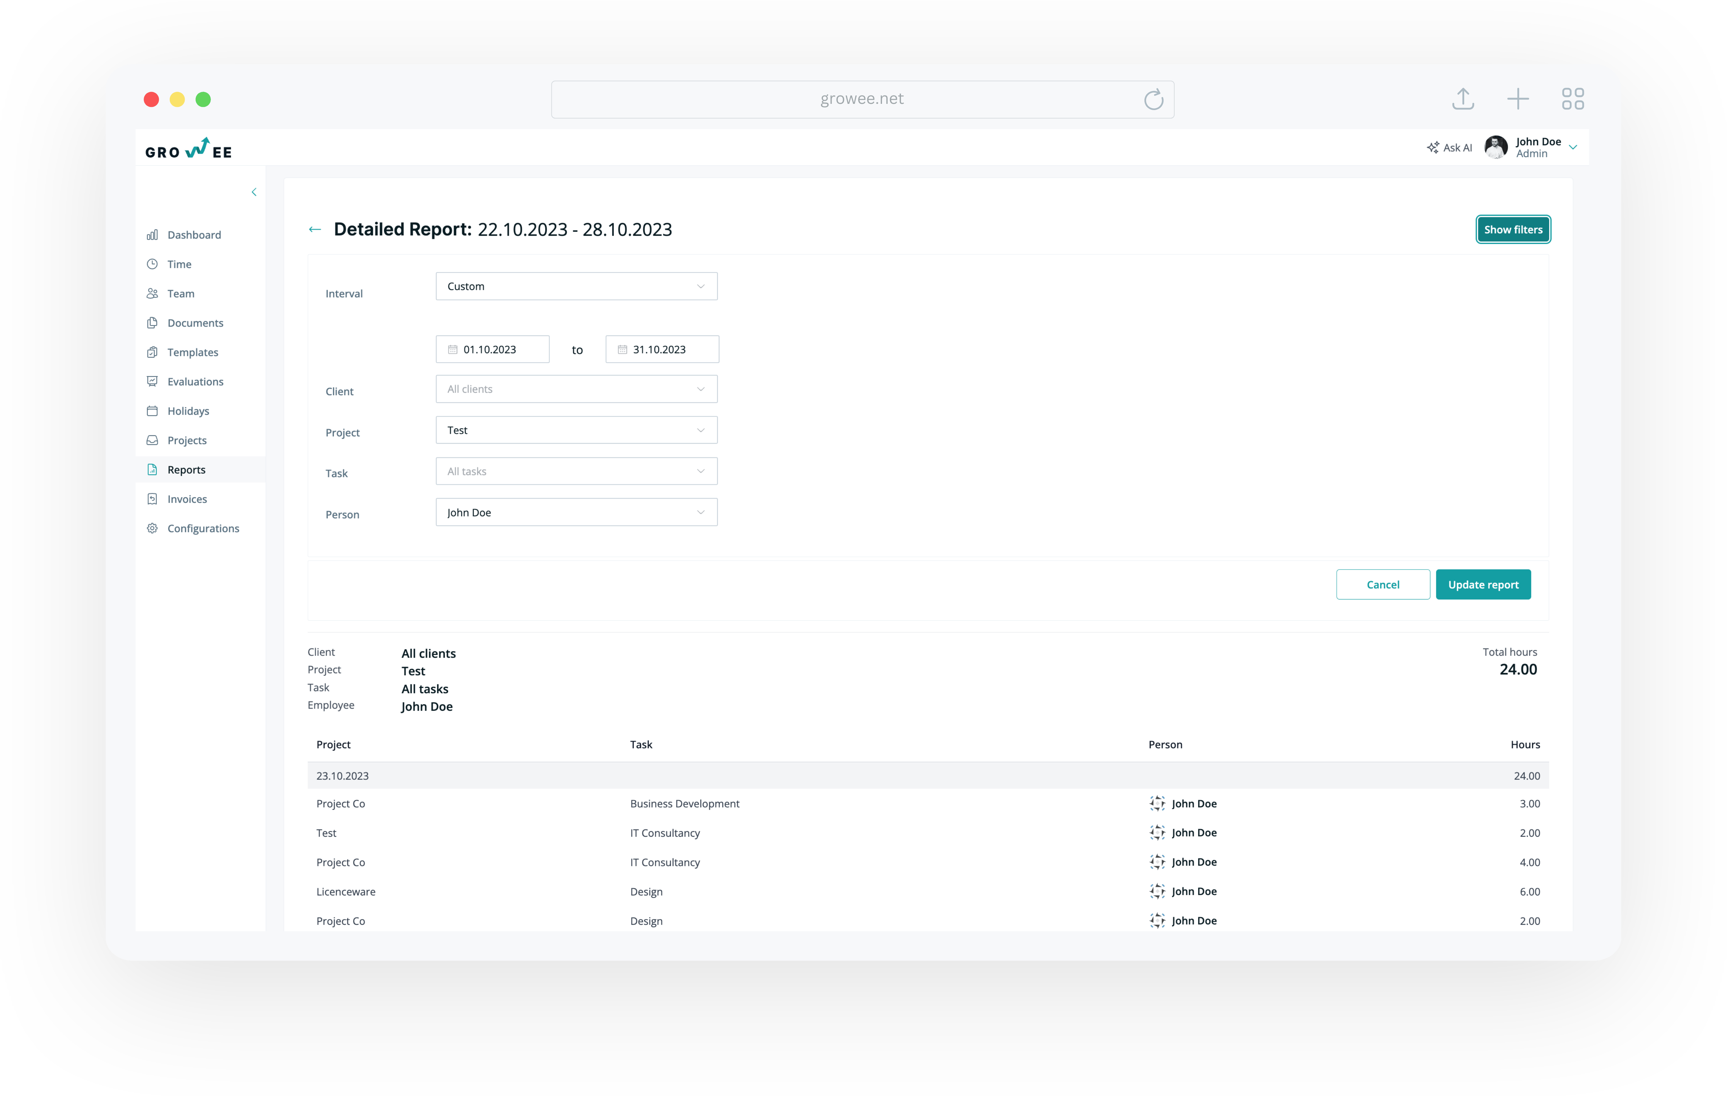Click the Templates sidebar icon

point(152,353)
